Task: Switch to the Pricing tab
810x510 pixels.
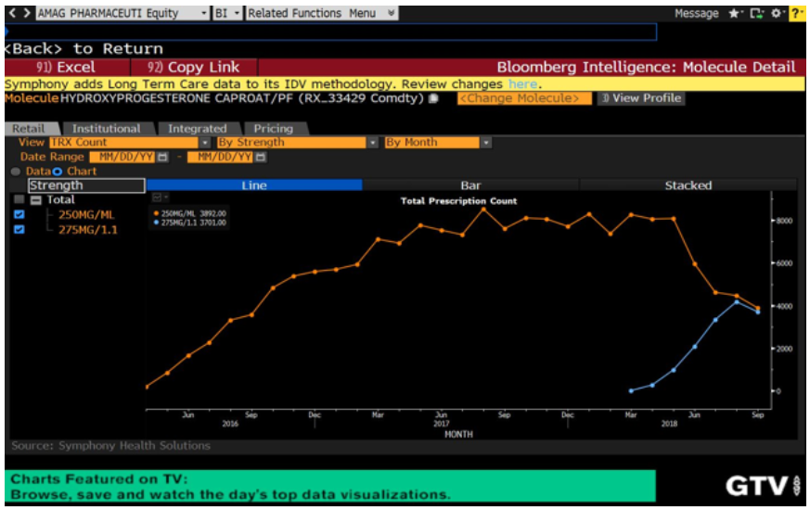Action: point(273,129)
